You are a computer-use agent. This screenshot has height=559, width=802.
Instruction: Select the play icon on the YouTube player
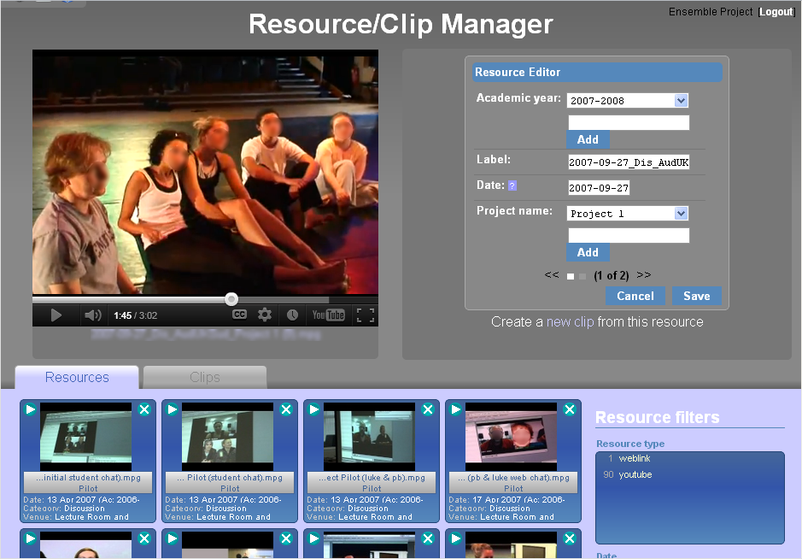coord(56,315)
